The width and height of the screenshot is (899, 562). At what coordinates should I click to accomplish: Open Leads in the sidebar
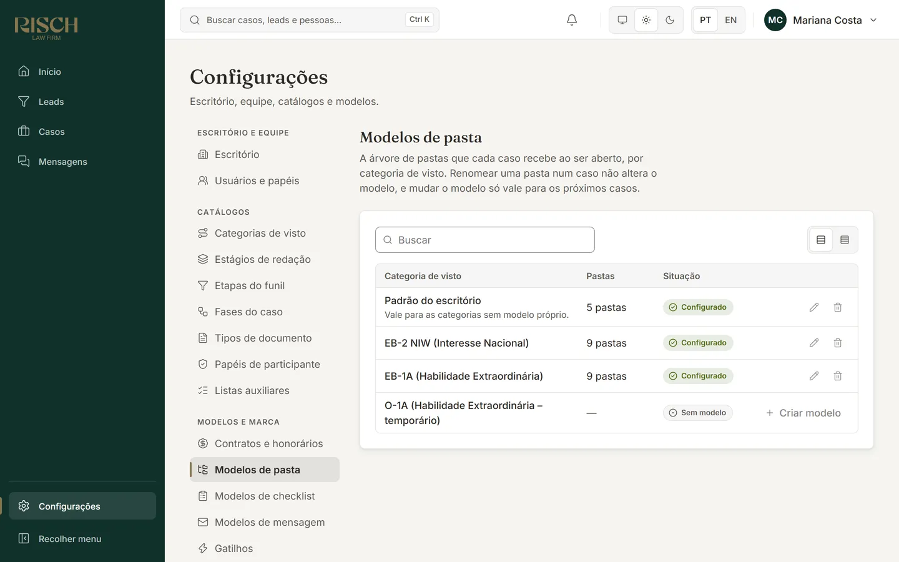pos(82,102)
